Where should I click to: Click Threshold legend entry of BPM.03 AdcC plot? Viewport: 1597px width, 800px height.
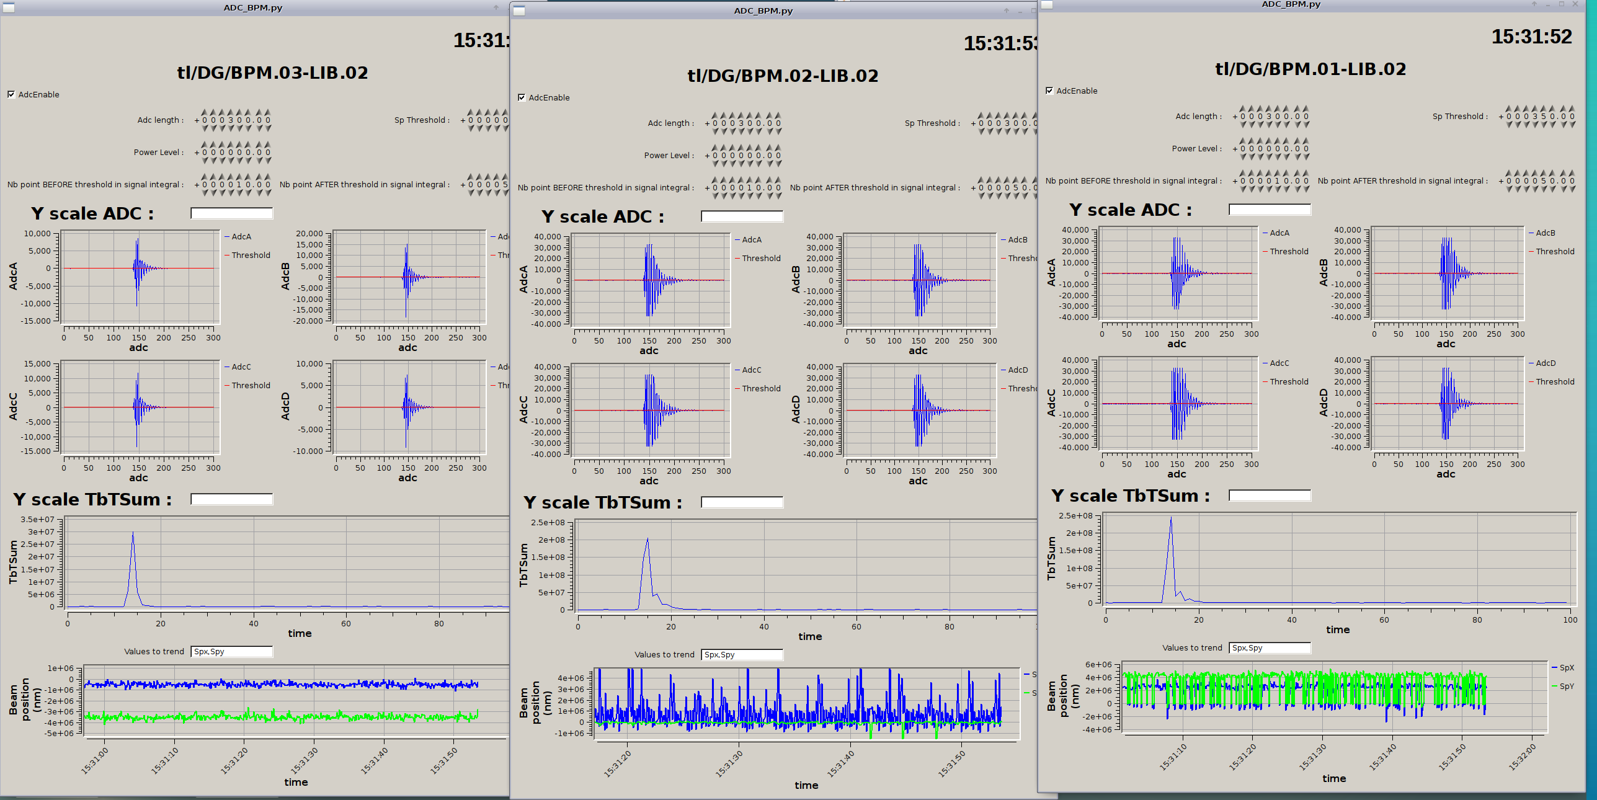(x=250, y=386)
